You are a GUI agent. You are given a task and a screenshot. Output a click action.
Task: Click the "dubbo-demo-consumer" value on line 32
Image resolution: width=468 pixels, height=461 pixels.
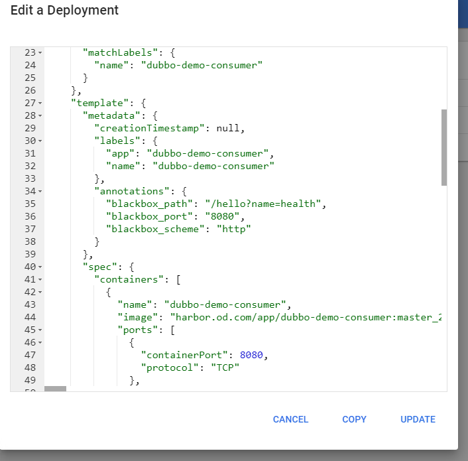(213, 166)
